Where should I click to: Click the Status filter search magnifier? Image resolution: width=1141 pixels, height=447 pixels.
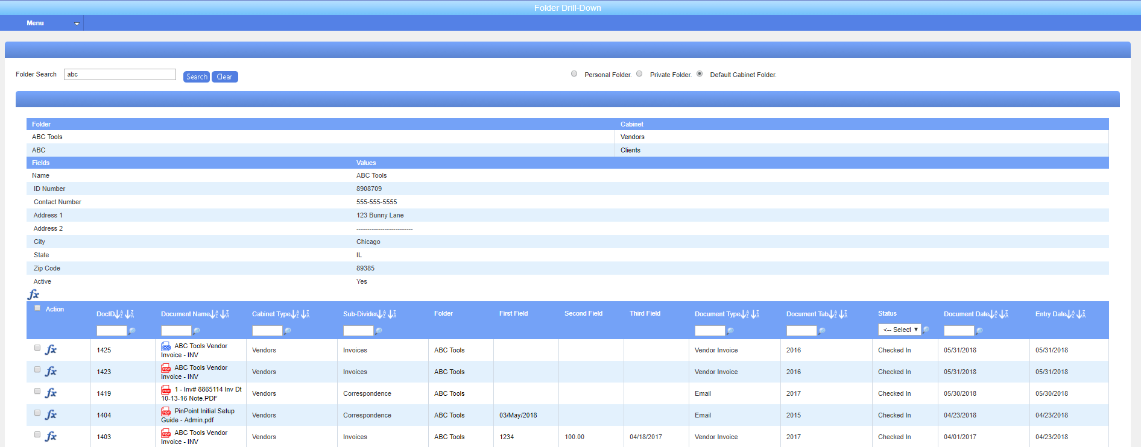coord(926,330)
